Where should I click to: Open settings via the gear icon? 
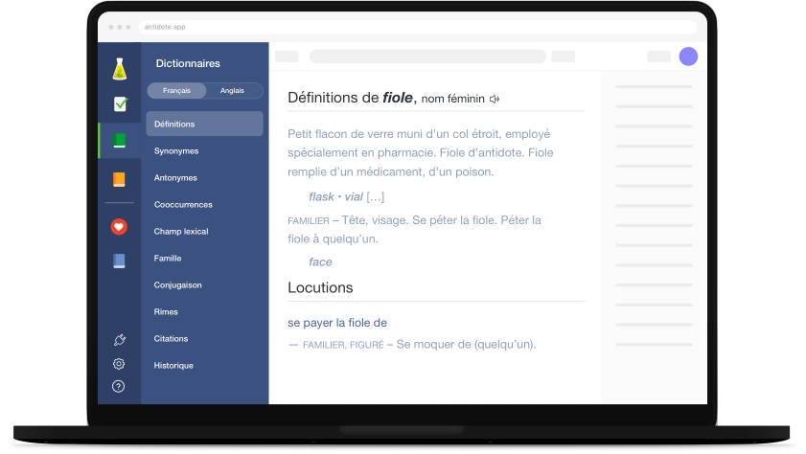click(x=119, y=364)
